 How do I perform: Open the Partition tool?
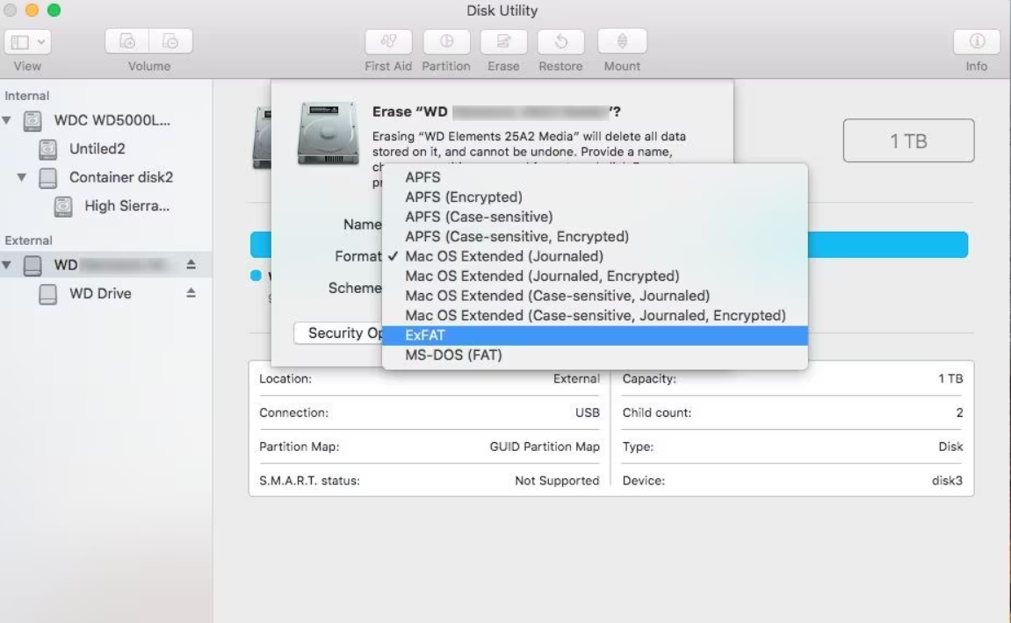(x=446, y=41)
